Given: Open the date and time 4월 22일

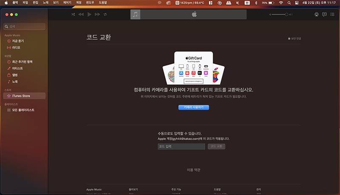Looking at the screenshot, I should click(319, 3).
